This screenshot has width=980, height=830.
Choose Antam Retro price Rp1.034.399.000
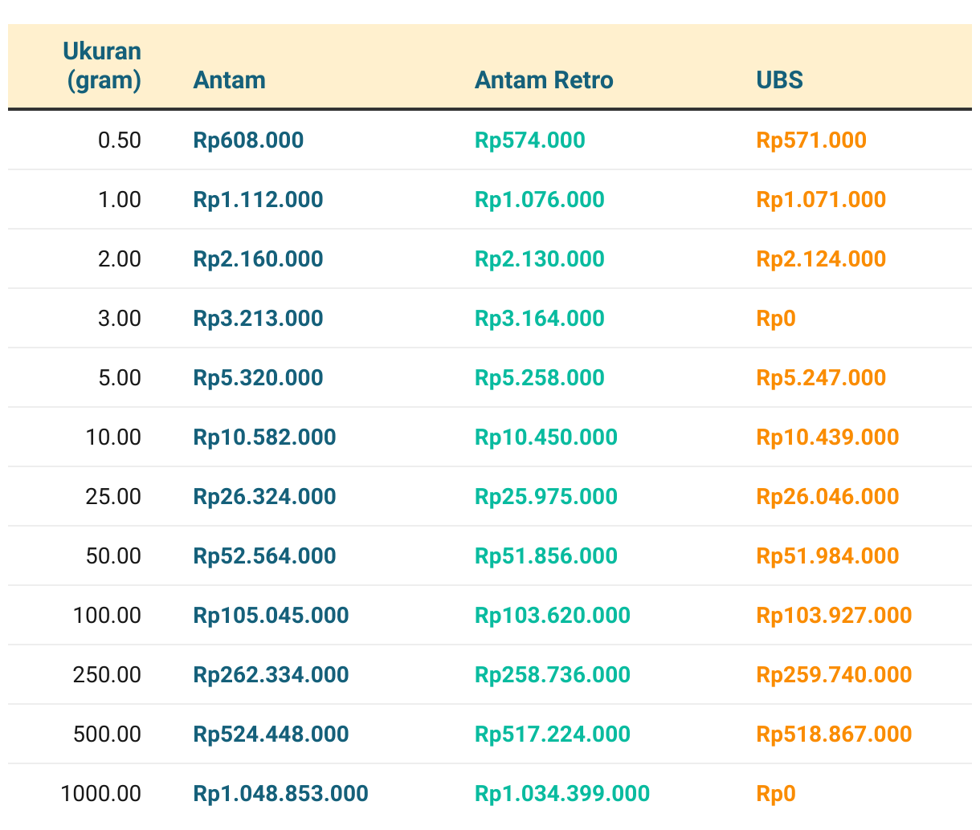coord(562,794)
